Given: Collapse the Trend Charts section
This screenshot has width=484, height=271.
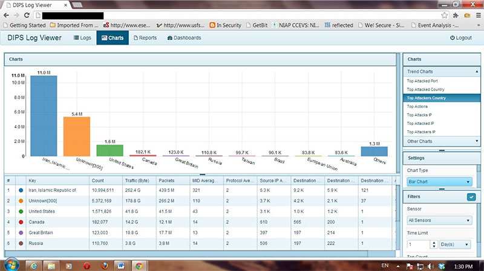Looking at the screenshot, I should [x=442, y=71].
